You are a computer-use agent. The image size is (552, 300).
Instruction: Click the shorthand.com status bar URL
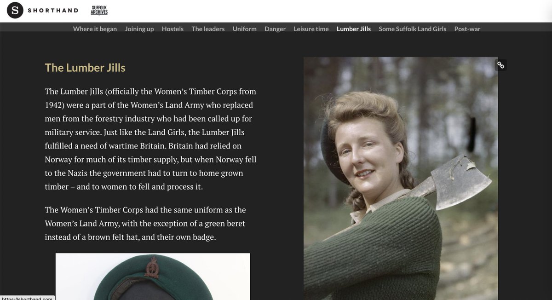click(27, 298)
